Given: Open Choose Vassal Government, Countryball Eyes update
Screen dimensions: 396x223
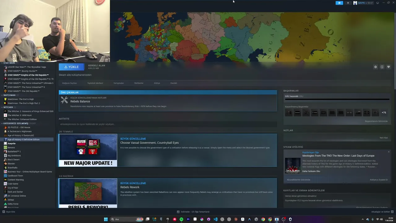Looking at the screenshot, I should [x=149, y=143].
